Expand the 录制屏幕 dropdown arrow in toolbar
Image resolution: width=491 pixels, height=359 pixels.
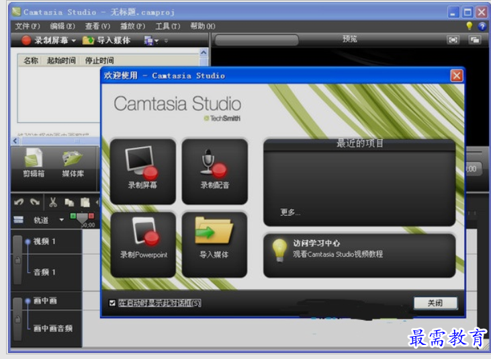[74, 41]
